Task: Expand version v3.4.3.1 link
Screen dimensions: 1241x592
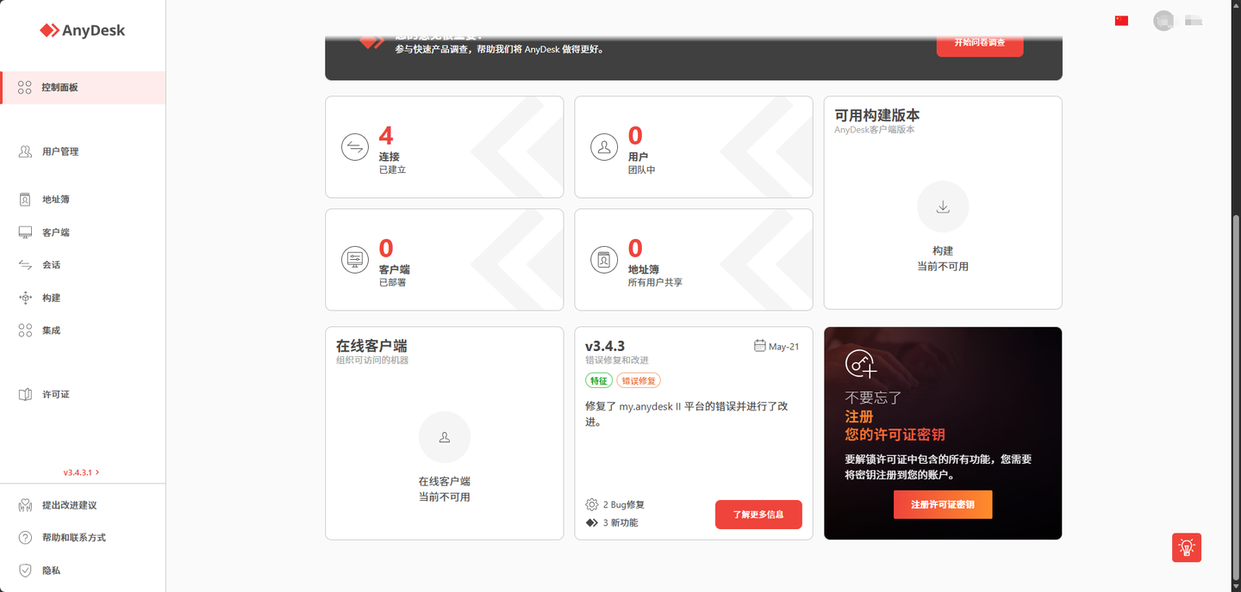Action: 81,472
